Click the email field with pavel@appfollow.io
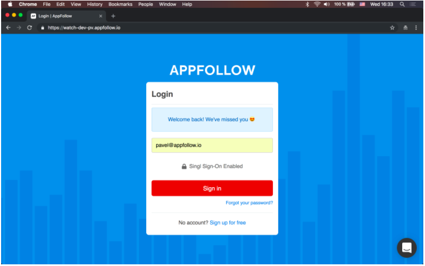 pyautogui.click(x=212, y=145)
